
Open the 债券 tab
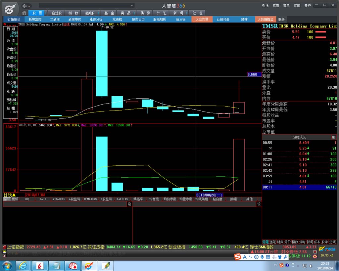click(145, 13)
